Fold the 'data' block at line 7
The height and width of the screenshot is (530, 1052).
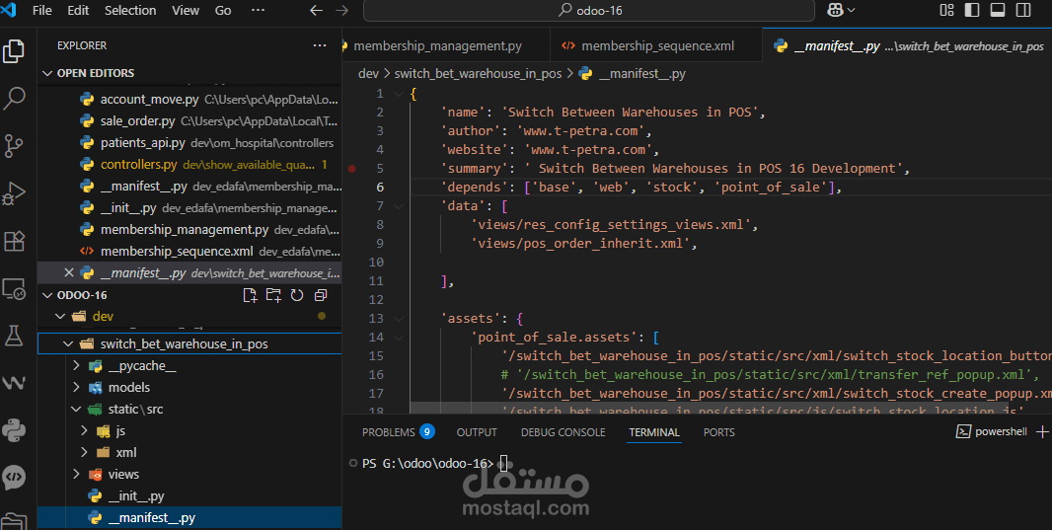click(398, 206)
